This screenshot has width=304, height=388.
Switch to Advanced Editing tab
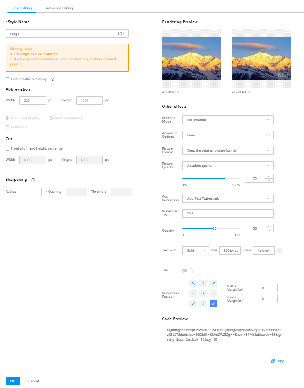click(59, 8)
